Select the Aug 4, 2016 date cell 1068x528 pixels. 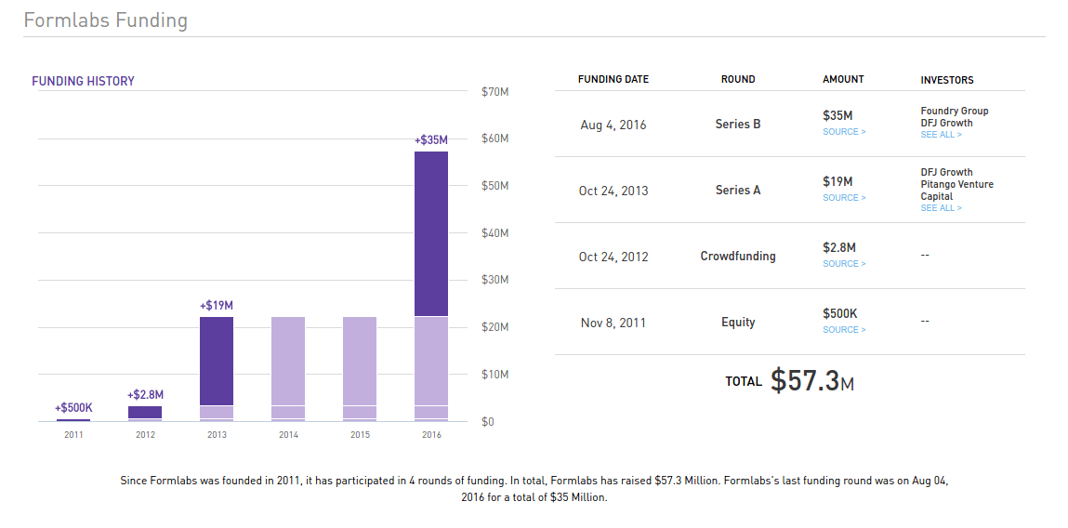coord(613,125)
